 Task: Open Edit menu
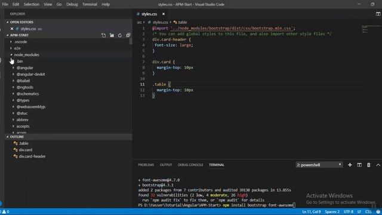16,4
